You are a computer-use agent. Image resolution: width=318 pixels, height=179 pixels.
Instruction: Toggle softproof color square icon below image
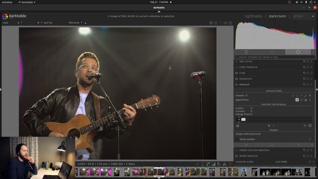click(208, 164)
